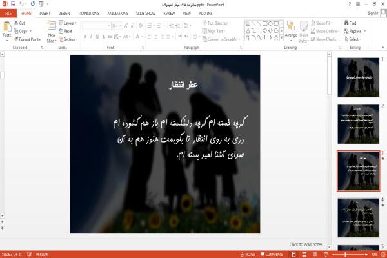This screenshot has height=258, width=387.
Task: Toggle right-to-left text direction
Action: (x=186, y=37)
